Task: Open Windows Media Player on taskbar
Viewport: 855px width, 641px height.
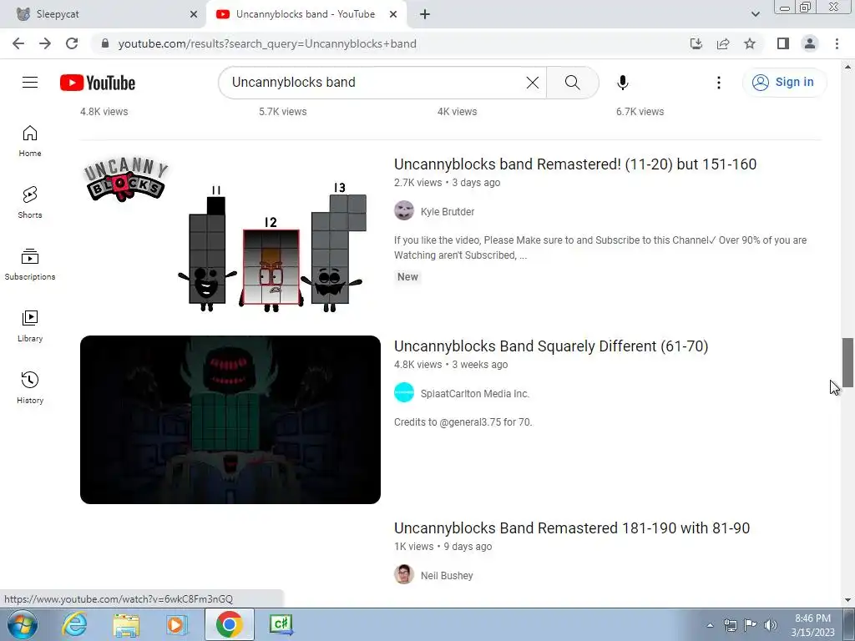Action: [176, 624]
